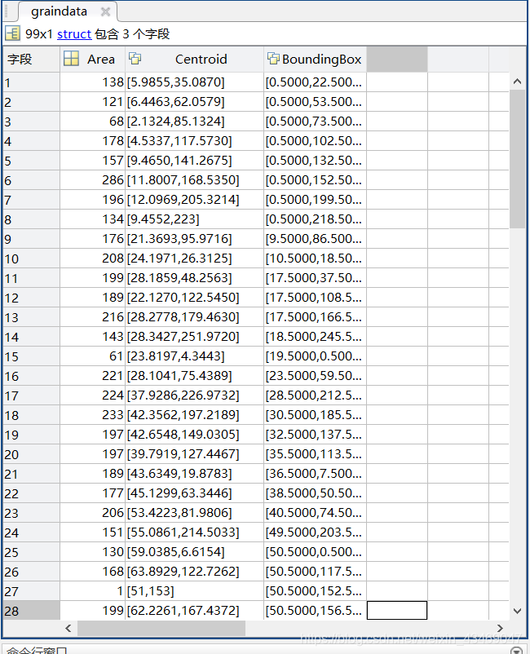Open the struct hyperlink

[x=74, y=34]
